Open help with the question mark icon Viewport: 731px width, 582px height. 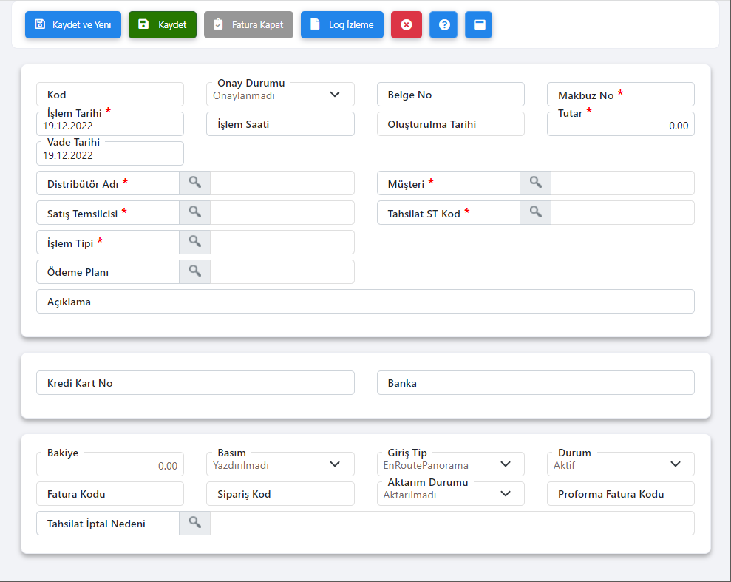point(443,24)
